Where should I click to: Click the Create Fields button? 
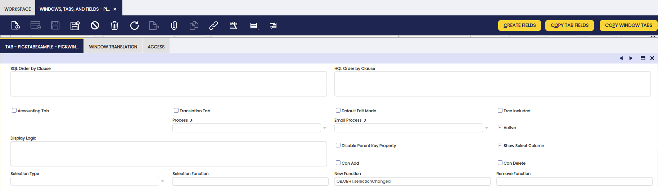tap(519, 25)
